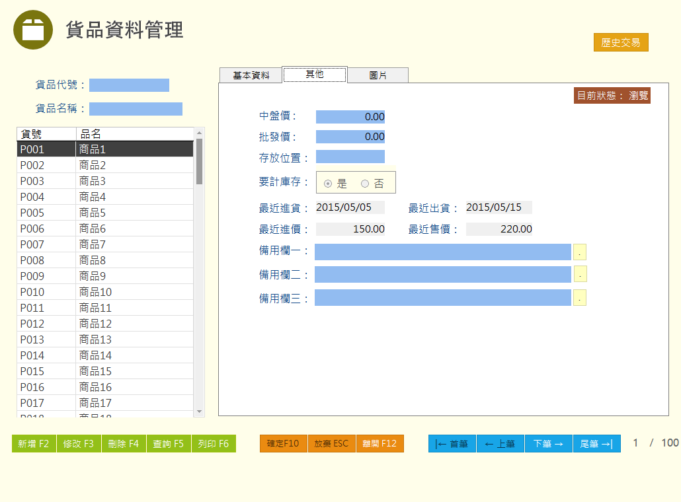Advance to next record with 下筆
Screen dimensions: 681x502
549,444
